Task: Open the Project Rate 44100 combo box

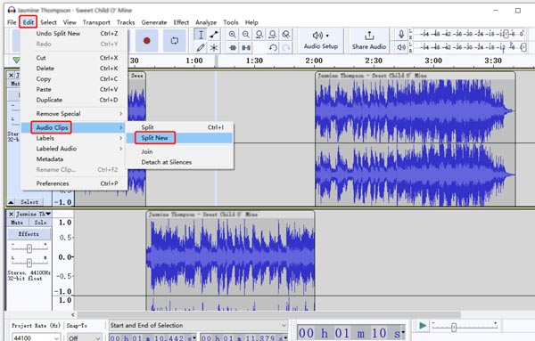Action: (37, 337)
